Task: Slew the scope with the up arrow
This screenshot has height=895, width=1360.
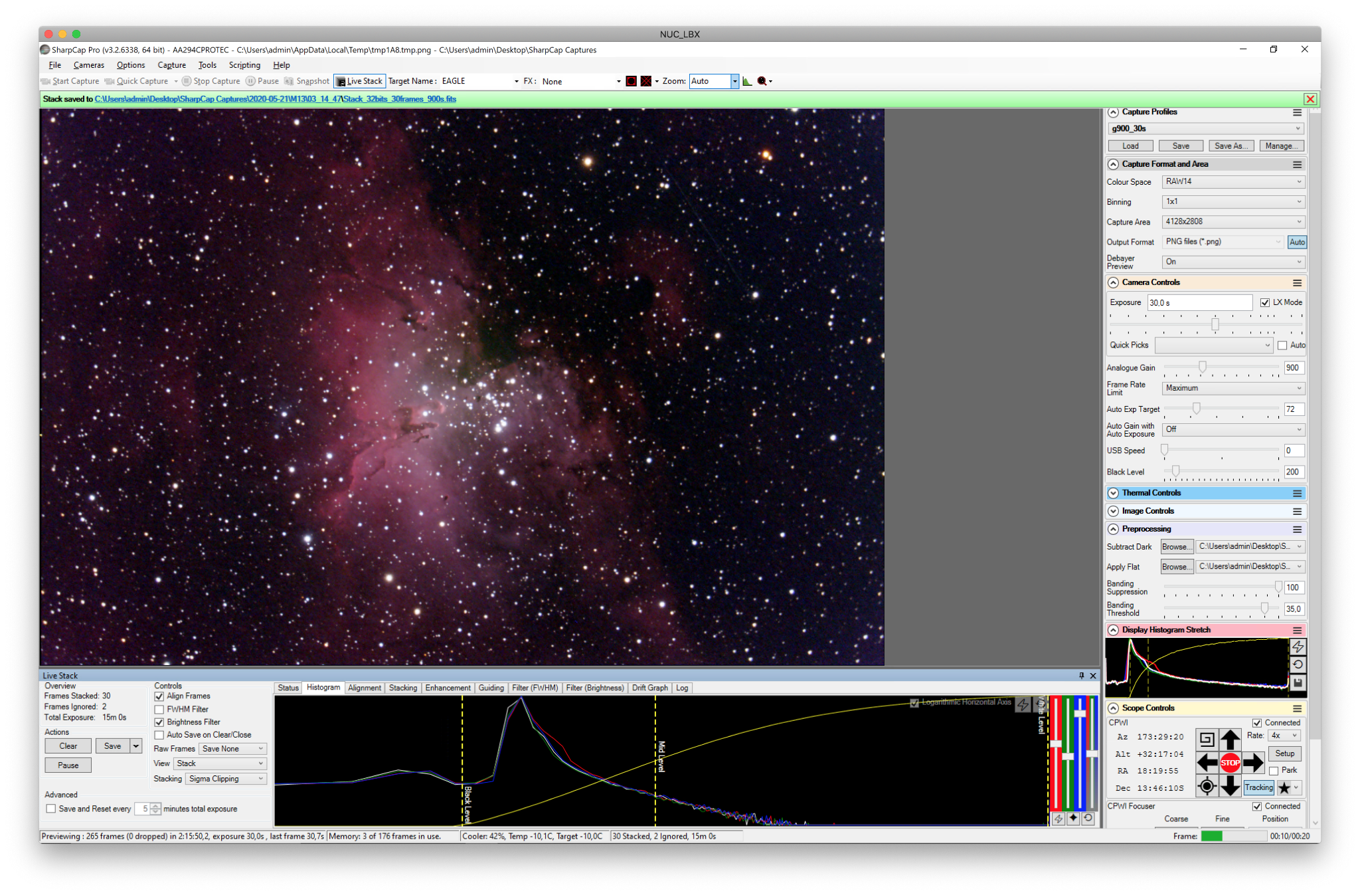Action: 1230,739
